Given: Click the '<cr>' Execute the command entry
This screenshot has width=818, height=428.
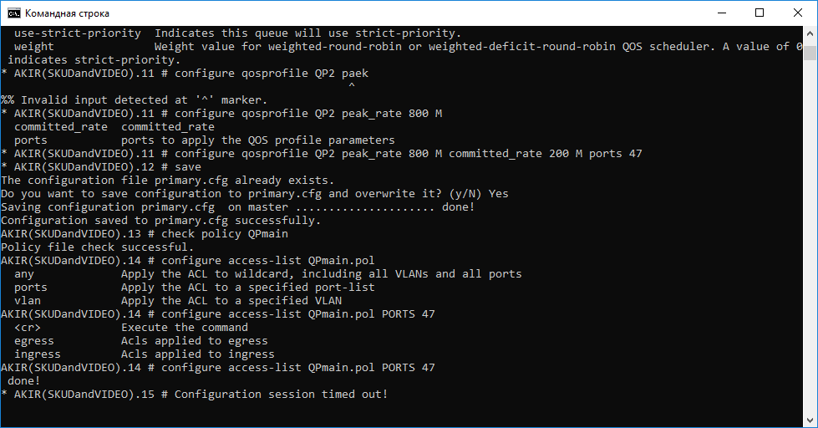Looking at the screenshot, I should tap(27, 327).
